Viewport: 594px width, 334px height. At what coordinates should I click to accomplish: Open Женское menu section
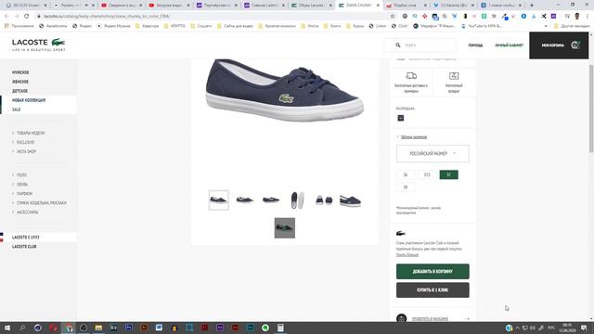20,82
